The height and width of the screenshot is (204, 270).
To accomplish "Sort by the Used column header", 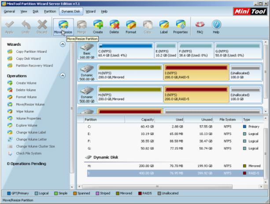I will click(x=169, y=120).
